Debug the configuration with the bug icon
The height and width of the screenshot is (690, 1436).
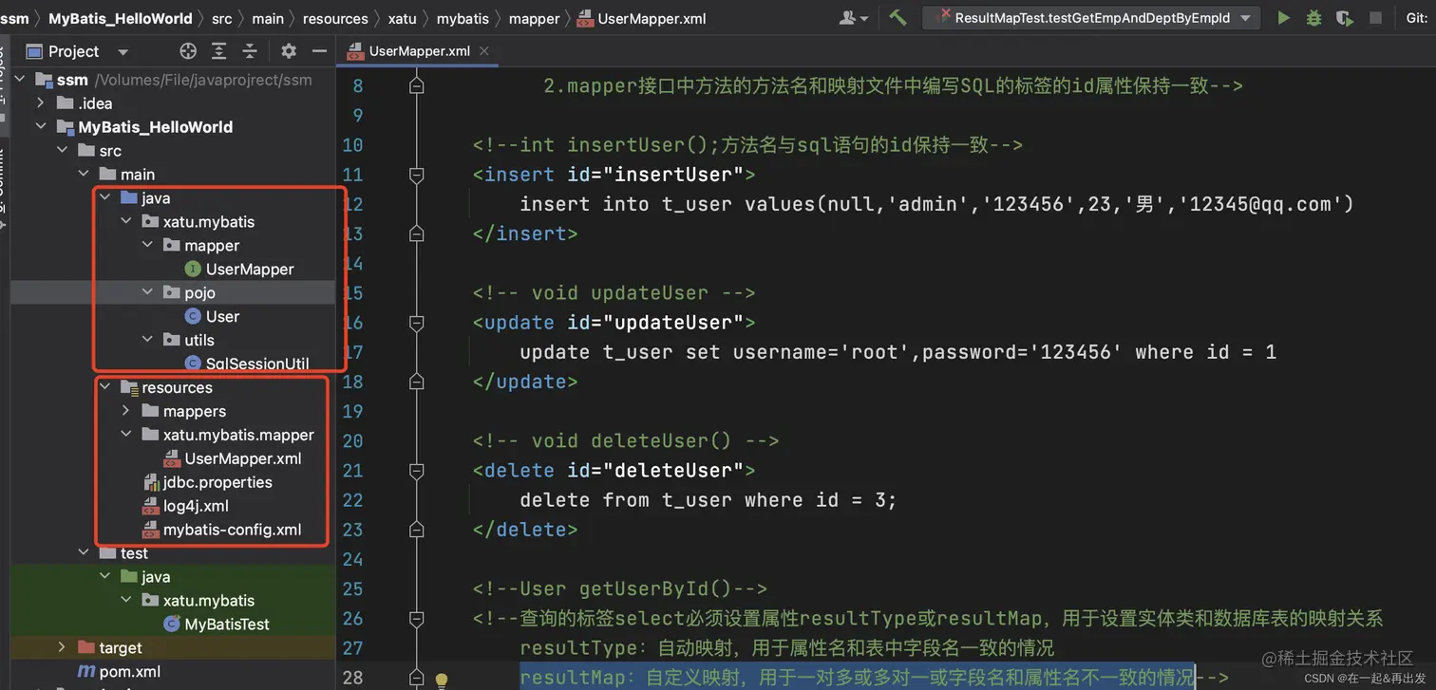pos(1313,17)
